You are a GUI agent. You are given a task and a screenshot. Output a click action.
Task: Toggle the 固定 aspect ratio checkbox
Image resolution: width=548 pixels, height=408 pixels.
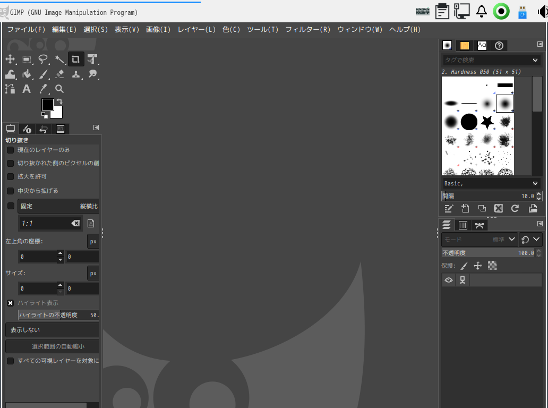[x=11, y=206]
